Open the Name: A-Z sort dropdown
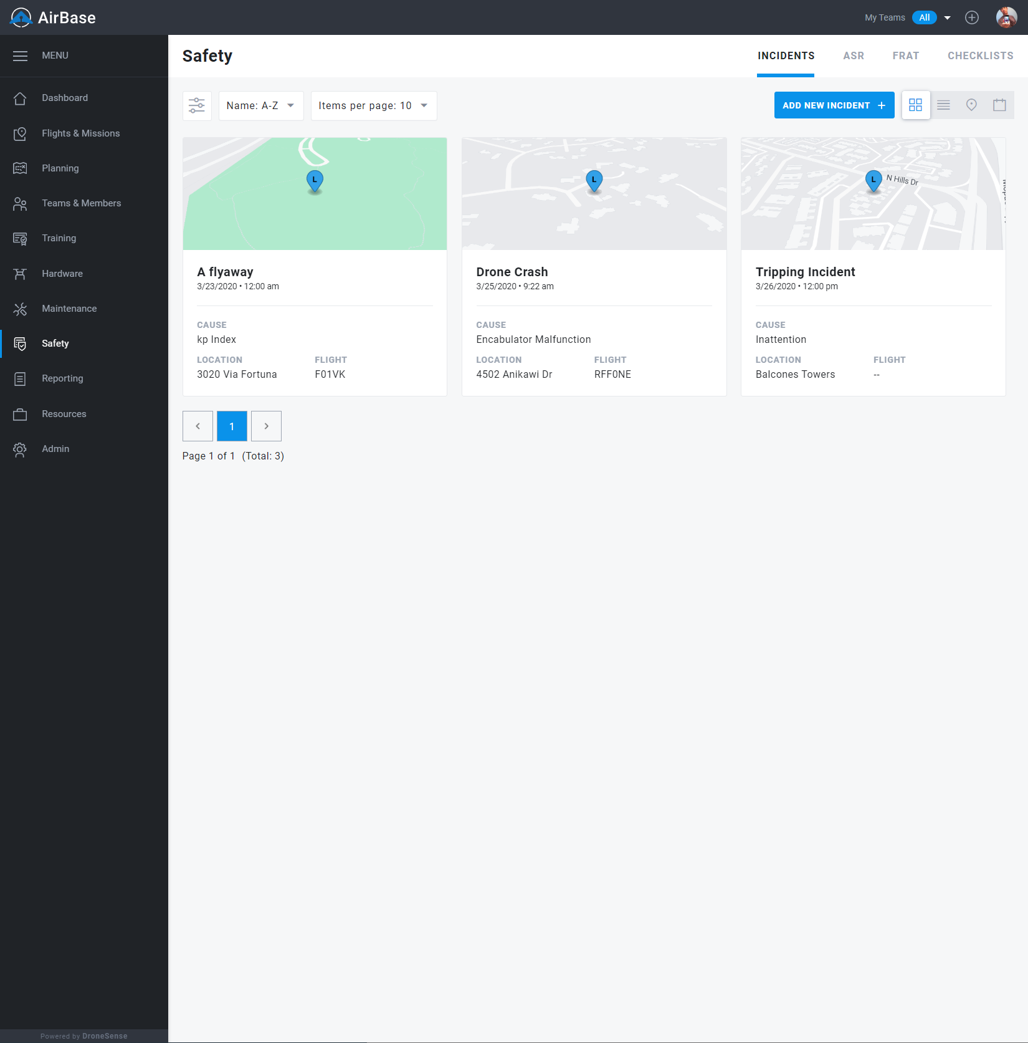 point(261,105)
